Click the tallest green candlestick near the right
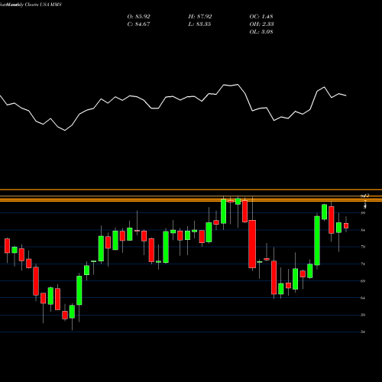382x382 pixels. (x=317, y=241)
